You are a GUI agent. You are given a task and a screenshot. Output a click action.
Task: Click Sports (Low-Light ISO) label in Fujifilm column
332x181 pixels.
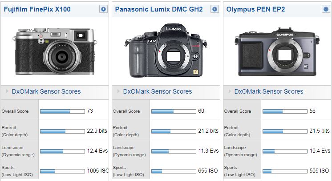tap(17, 171)
